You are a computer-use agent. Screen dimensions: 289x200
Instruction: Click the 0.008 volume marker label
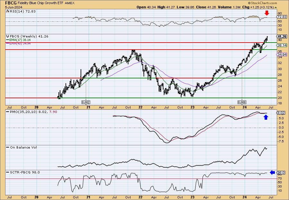242,102
